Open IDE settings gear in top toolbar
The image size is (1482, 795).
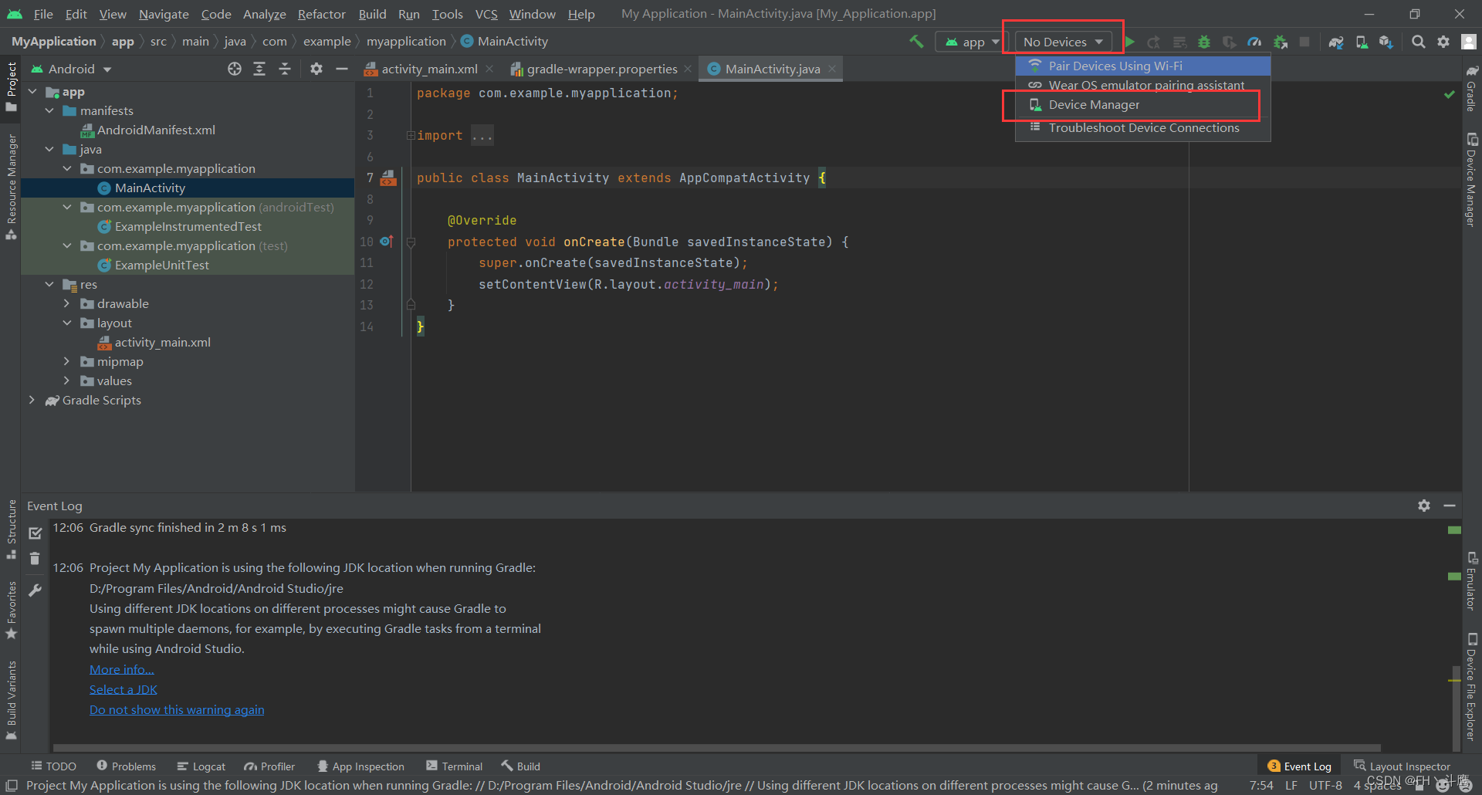1443,42
